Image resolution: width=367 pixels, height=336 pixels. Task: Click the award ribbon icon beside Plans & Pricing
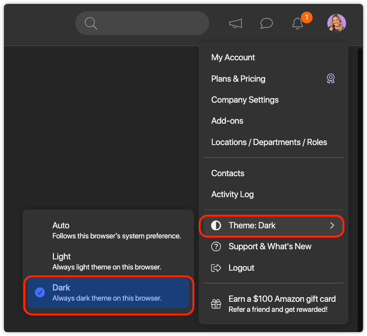[330, 79]
